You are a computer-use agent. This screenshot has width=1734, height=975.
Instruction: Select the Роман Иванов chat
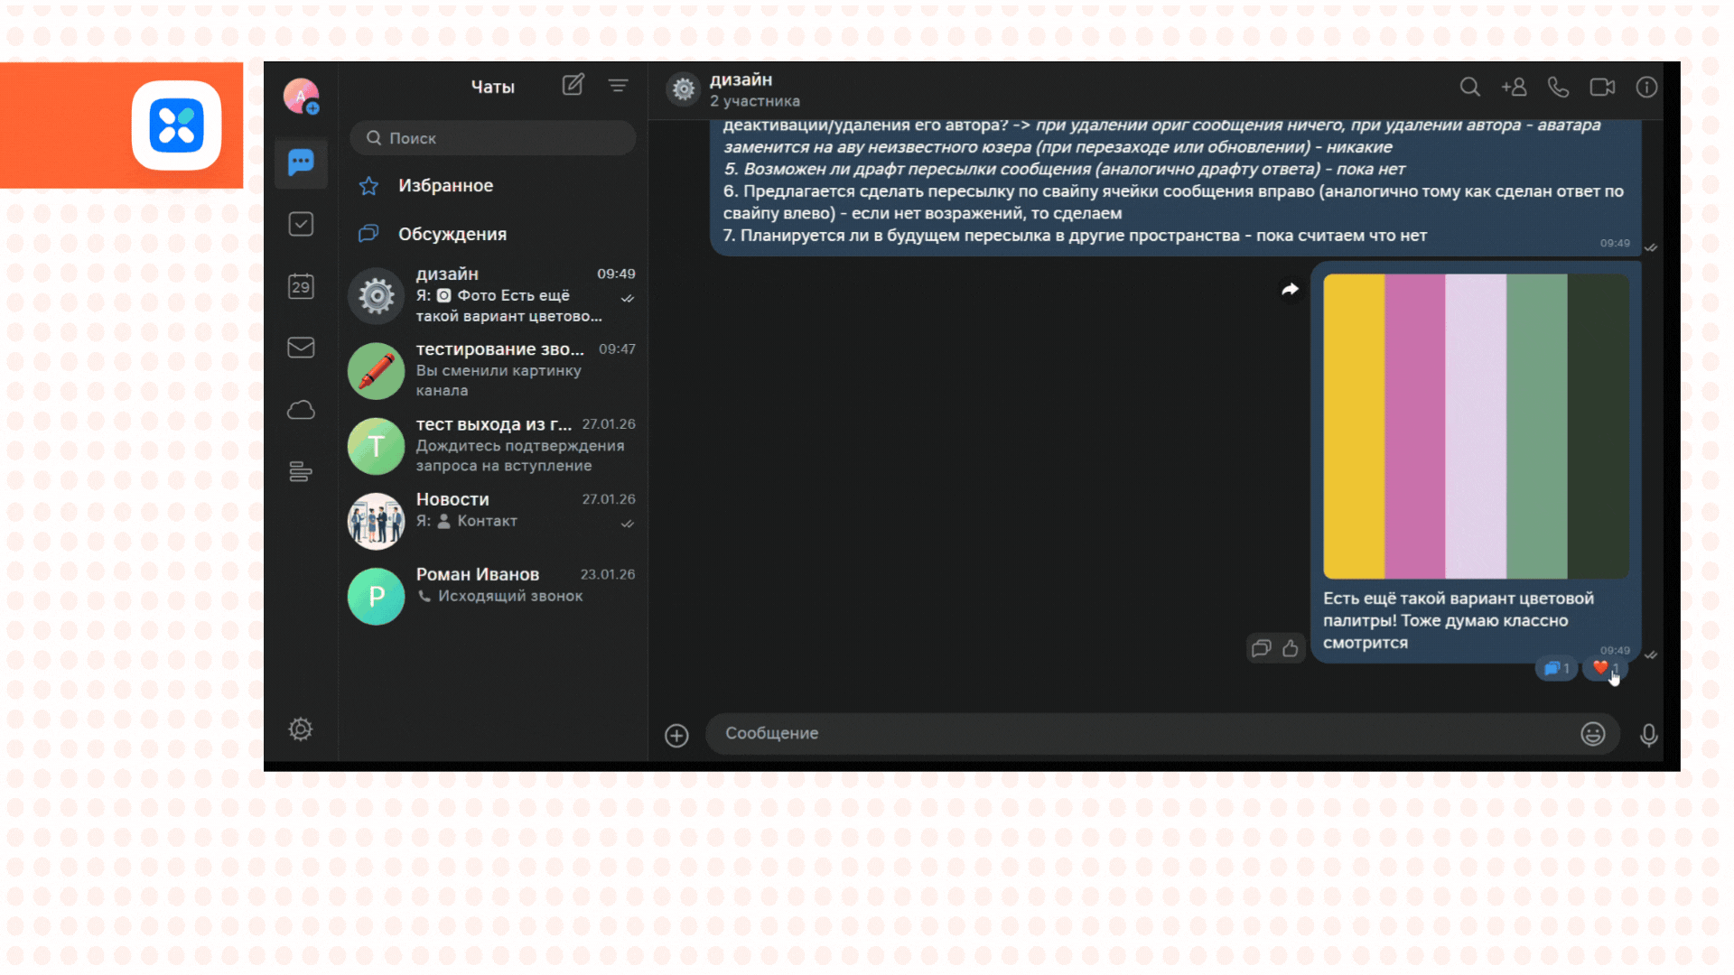(x=493, y=596)
